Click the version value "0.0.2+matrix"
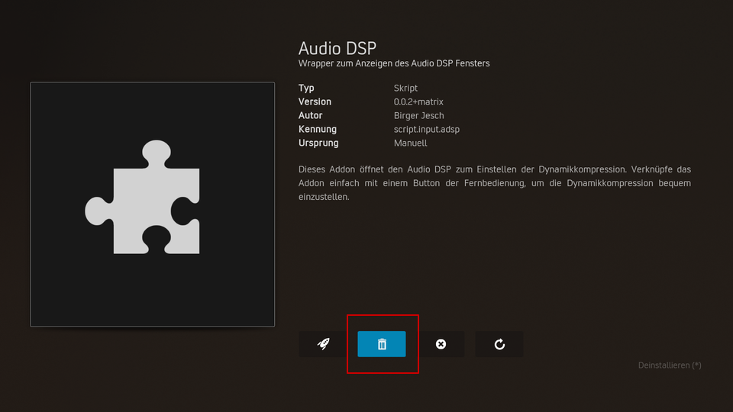The width and height of the screenshot is (733, 412). coord(418,101)
